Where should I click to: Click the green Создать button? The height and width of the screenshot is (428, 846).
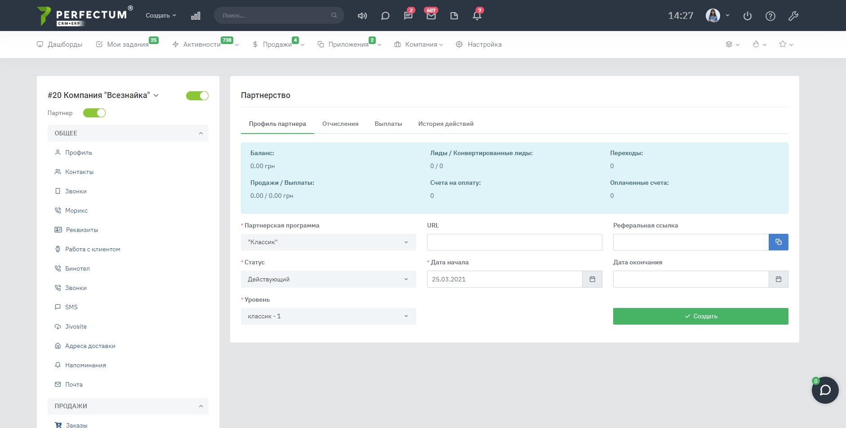point(700,316)
